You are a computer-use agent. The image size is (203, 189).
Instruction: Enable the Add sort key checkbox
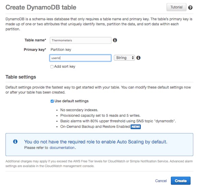[x=52, y=67]
